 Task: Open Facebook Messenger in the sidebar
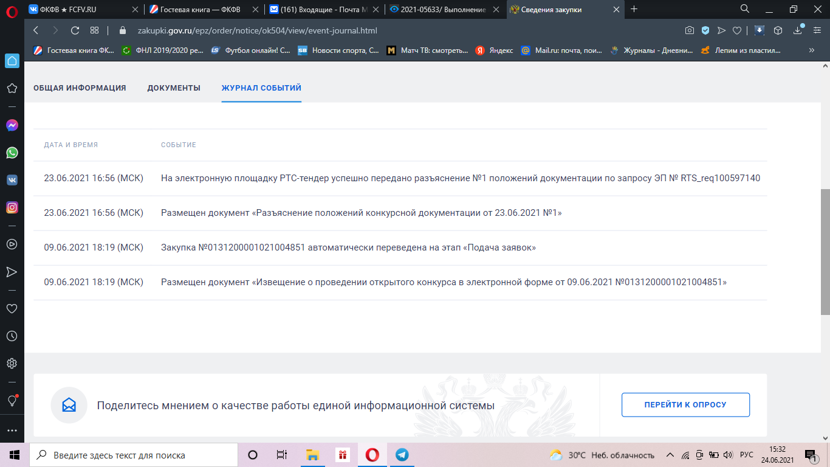[x=12, y=125]
